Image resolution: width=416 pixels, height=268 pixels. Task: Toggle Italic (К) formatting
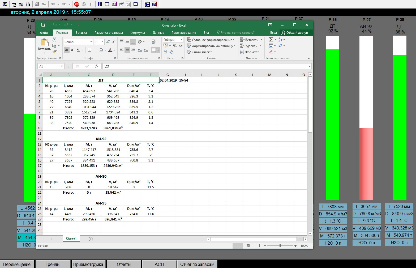72,50
